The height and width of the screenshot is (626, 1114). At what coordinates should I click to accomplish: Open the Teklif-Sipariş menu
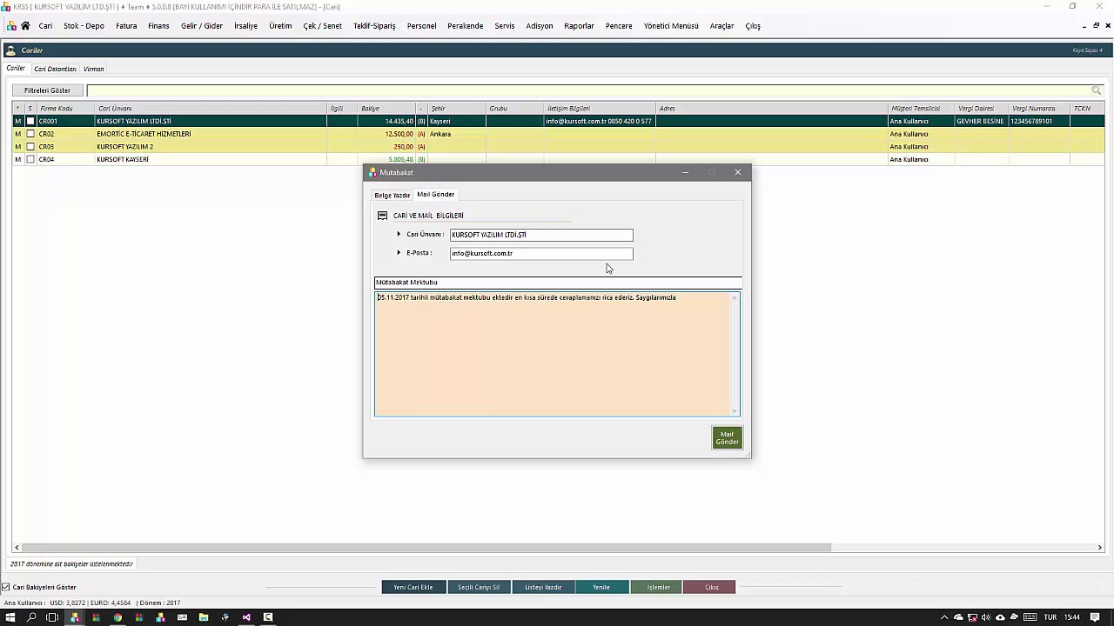point(374,26)
